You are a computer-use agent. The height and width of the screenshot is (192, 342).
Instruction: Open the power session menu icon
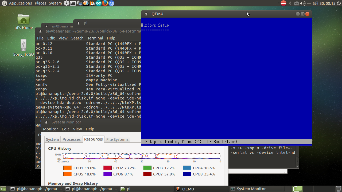(x=339, y=3)
